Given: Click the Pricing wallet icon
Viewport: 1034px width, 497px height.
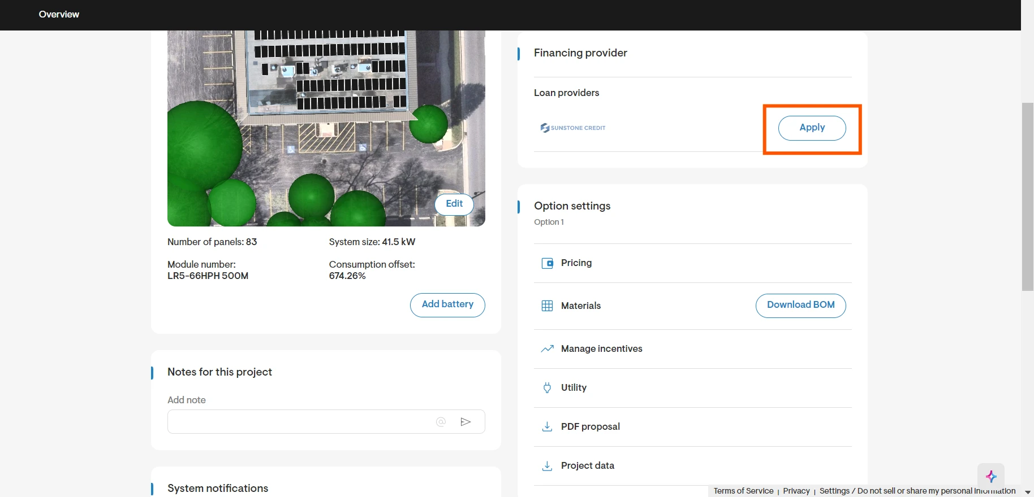Looking at the screenshot, I should click(x=547, y=263).
